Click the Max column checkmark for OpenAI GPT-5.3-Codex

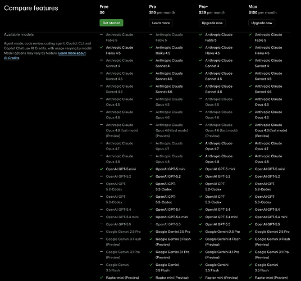(250, 197)
